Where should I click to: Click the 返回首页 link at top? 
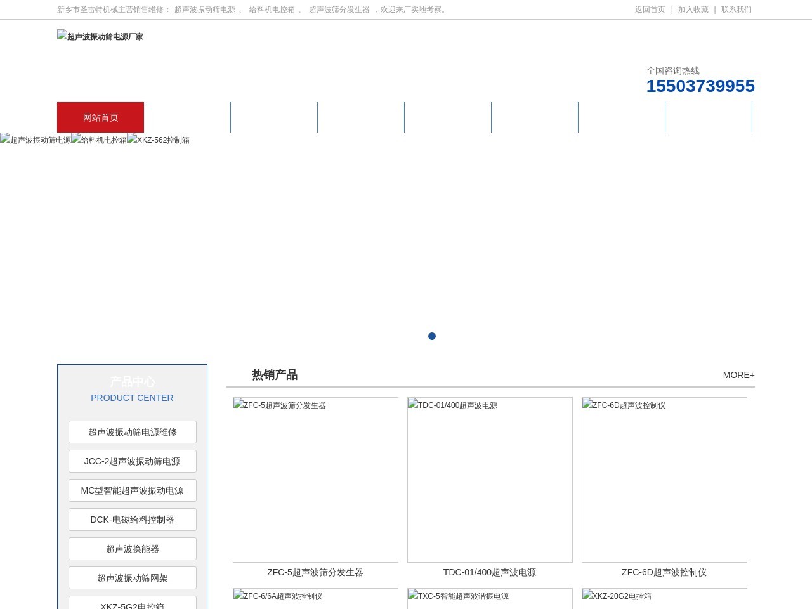pyautogui.click(x=650, y=10)
